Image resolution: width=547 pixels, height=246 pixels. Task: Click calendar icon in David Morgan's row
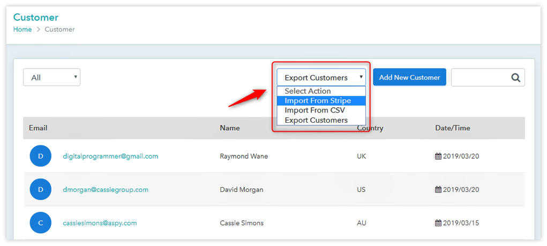point(438,190)
